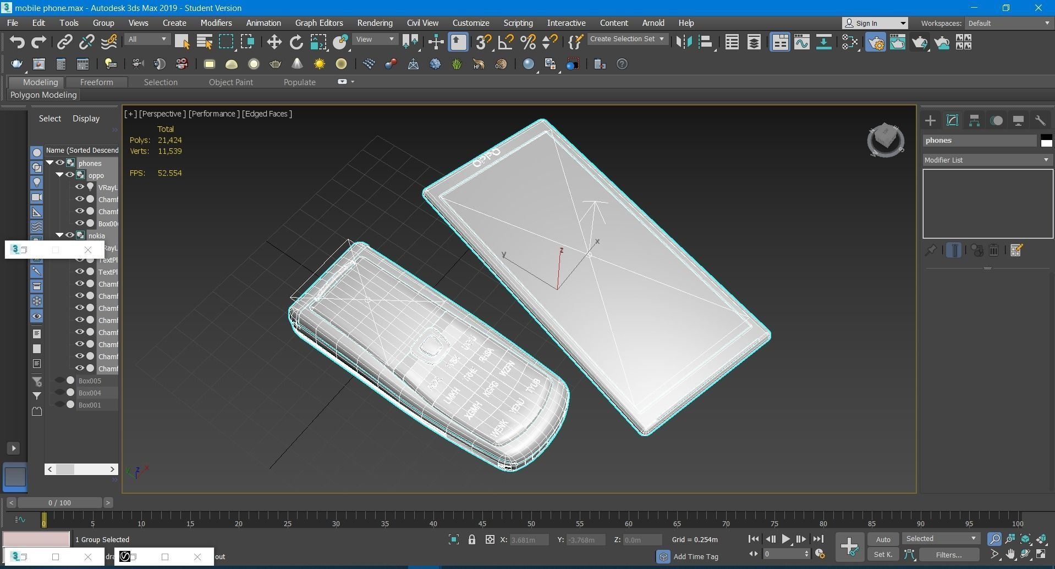The width and height of the screenshot is (1055, 569).
Task: Click the Set K. button
Action: click(883, 555)
